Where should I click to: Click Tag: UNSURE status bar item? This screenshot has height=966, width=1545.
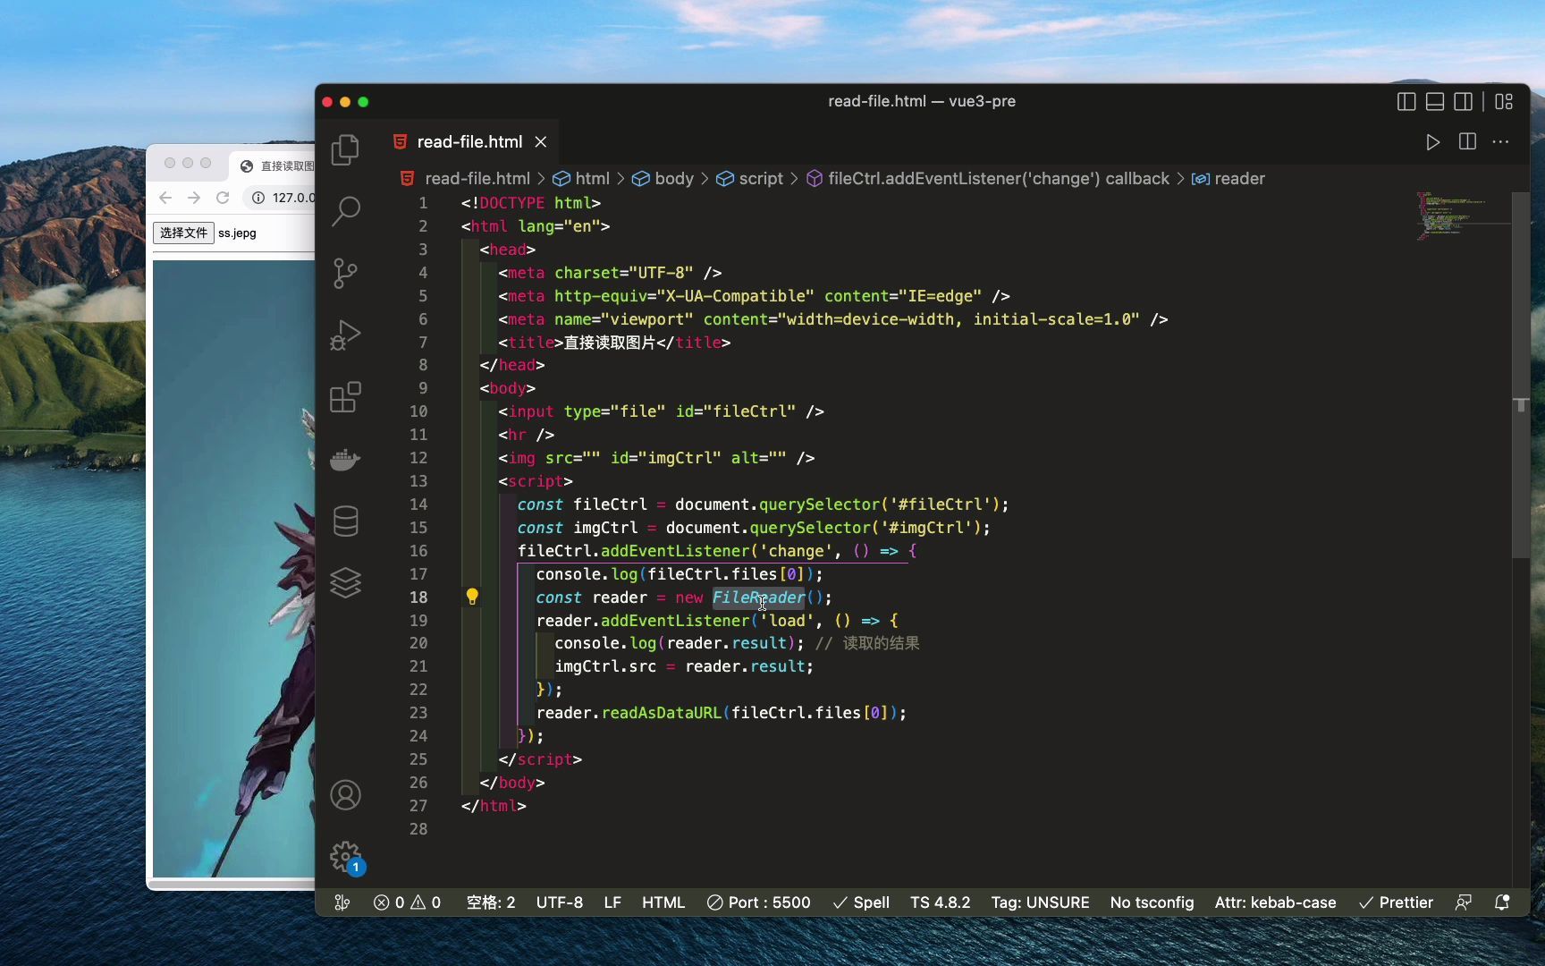pyautogui.click(x=1040, y=902)
